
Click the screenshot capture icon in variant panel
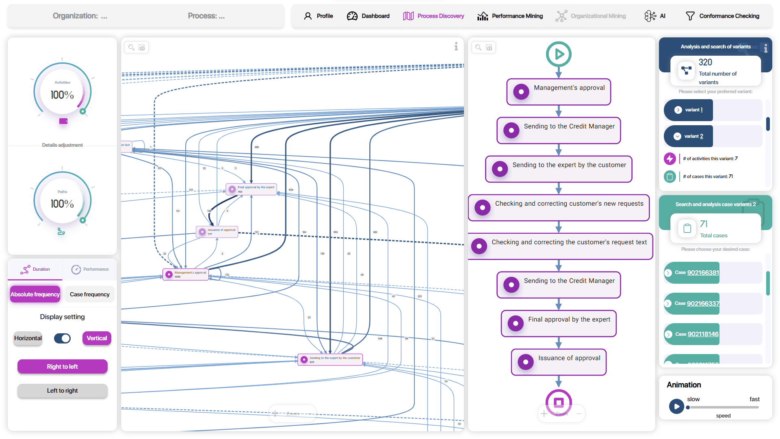(x=489, y=48)
